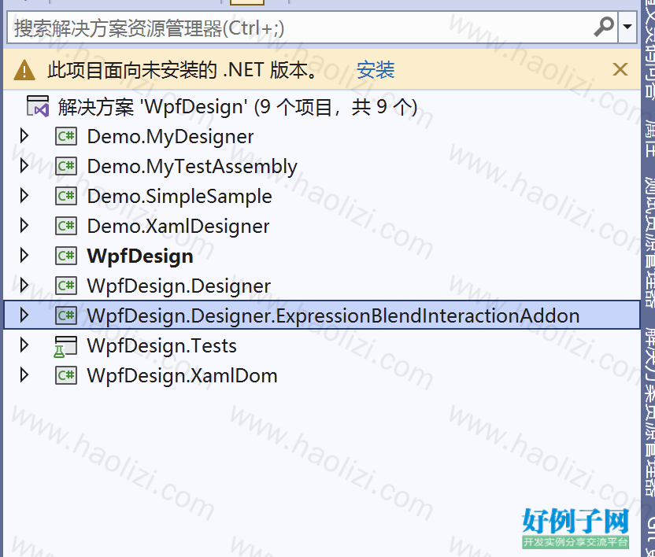Viewport: 655px width, 557px height.
Task: Expand the Demo.MyDesigner project
Action: click(x=24, y=135)
